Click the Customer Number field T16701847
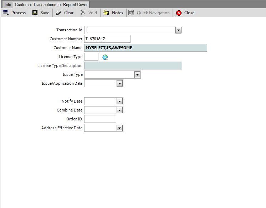The image size is (266, 208). point(107,39)
